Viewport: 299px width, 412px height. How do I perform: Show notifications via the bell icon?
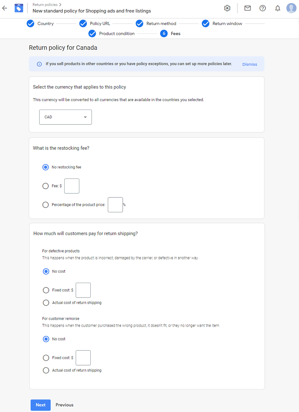(277, 8)
